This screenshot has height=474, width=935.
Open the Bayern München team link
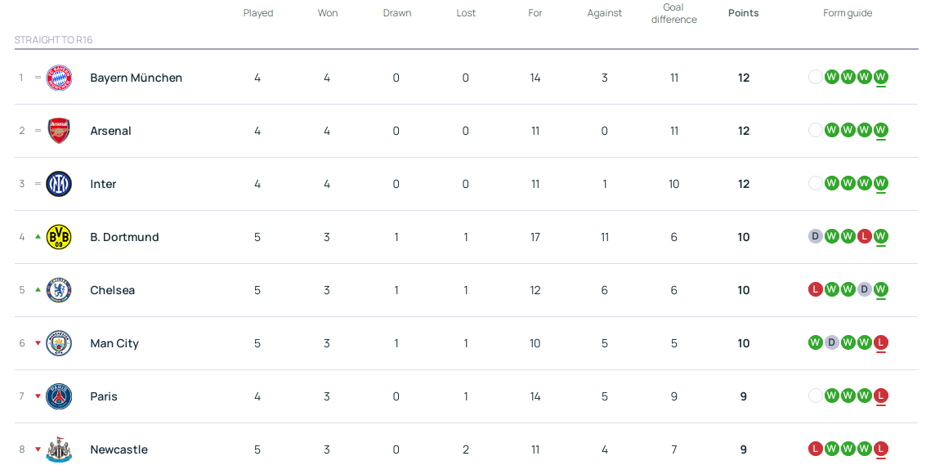pos(136,78)
